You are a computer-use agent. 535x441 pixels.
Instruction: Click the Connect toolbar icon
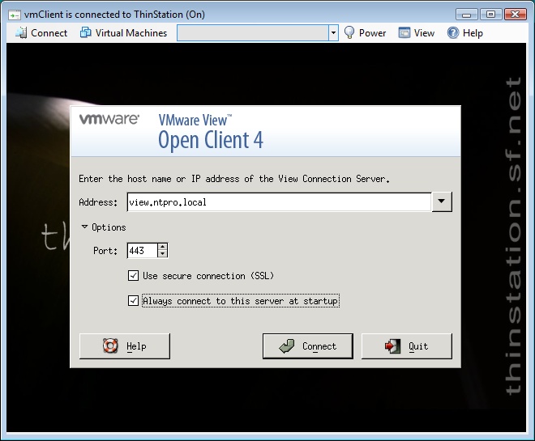(x=21, y=33)
